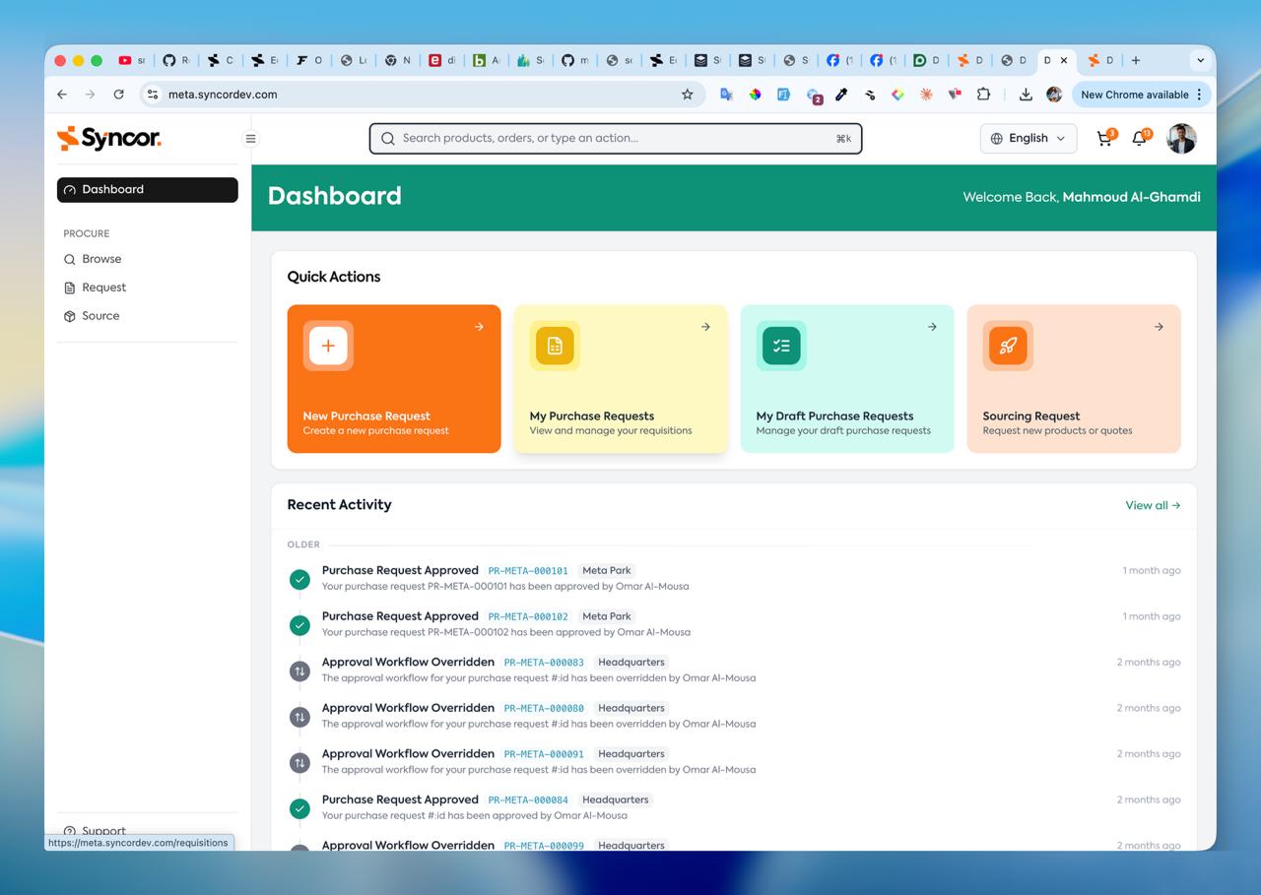Go back to the previous page
The image size is (1261, 895).
[x=62, y=95]
